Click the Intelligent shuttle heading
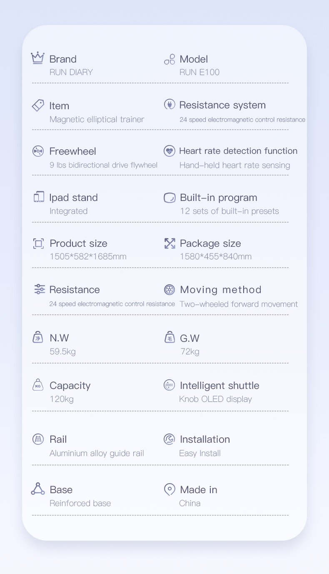This screenshot has width=329, height=574. click(219, 386)
